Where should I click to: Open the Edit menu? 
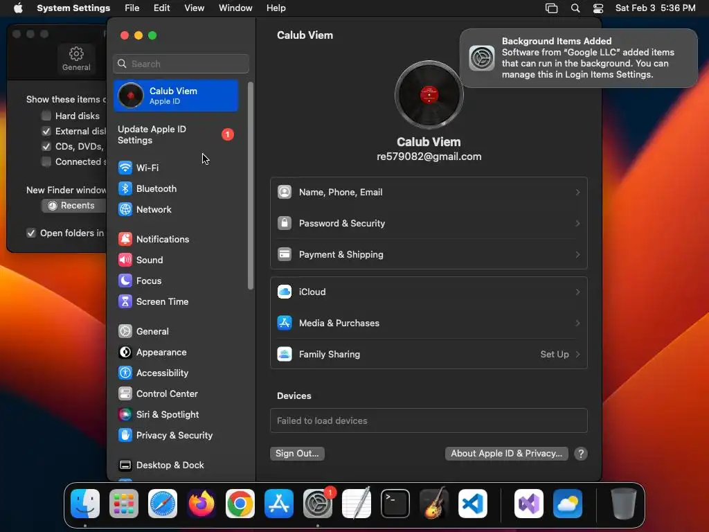161,8
